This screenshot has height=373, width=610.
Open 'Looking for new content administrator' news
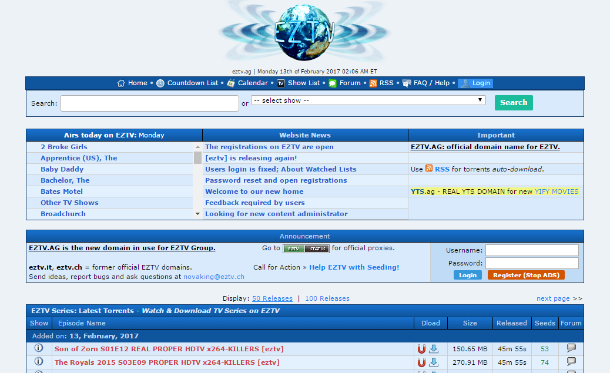276,214
